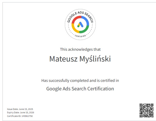Click the 'Google Ads Search Certification' title
The image size is (156, 121).
tap(80, 89)
